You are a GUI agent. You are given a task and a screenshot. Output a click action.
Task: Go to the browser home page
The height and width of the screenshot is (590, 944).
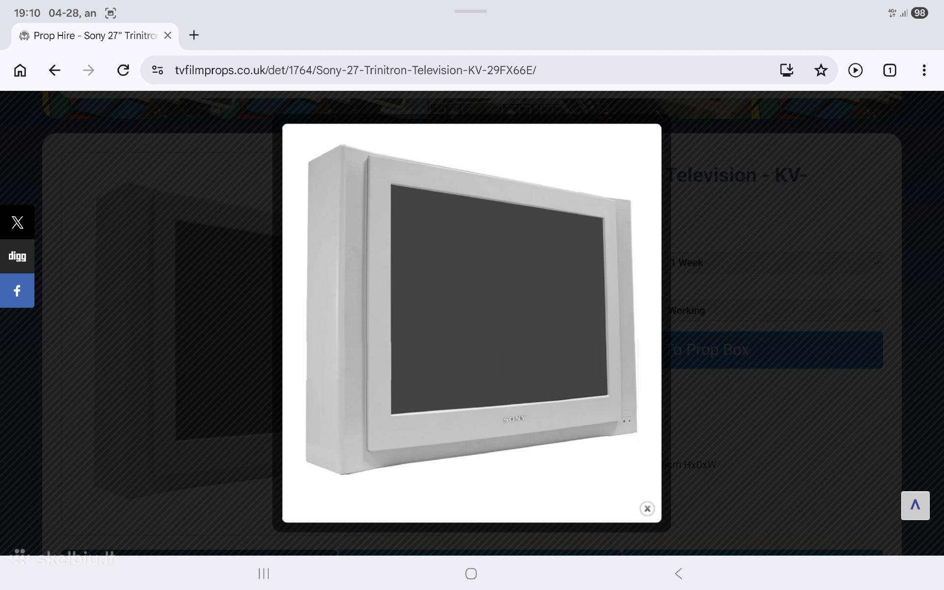[x=20, y=70]
